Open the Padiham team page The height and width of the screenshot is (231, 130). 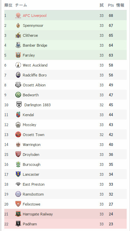click(30, 224)
